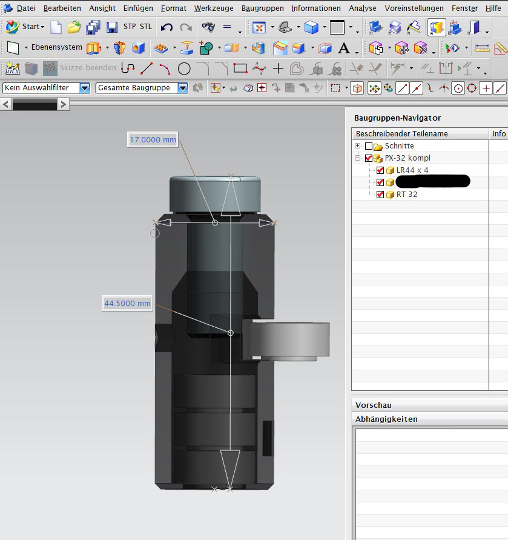Click the Hole feature icon

pos(139,48)
